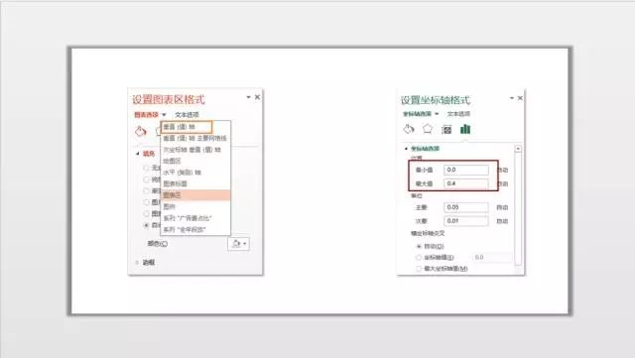Choose 垂直(值)轴 from the dropdown list
The height and width of the screenshot is (358, 635).
point(187,127)
